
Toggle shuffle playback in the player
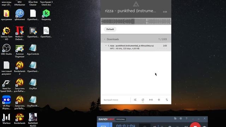coord(135,100)
